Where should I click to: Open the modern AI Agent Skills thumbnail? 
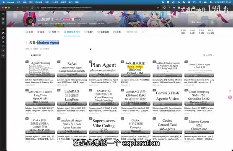coord(72,125)
